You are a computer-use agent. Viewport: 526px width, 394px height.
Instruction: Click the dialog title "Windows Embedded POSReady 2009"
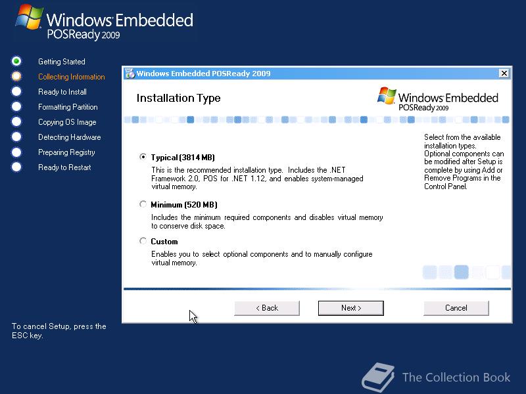203,74
